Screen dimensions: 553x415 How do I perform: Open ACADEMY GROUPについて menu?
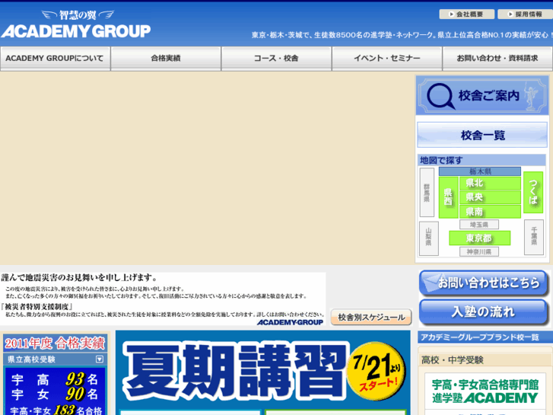pyautogui.click(x=55, y=59)
